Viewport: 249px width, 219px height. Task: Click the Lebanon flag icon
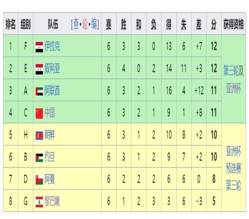[x=39, y=202]
